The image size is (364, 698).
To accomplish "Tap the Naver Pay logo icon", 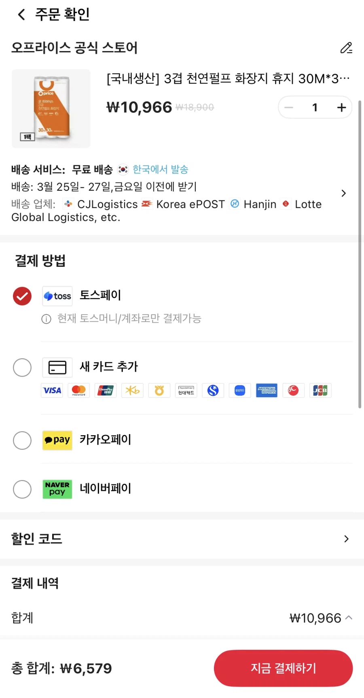I will point(57,489).
